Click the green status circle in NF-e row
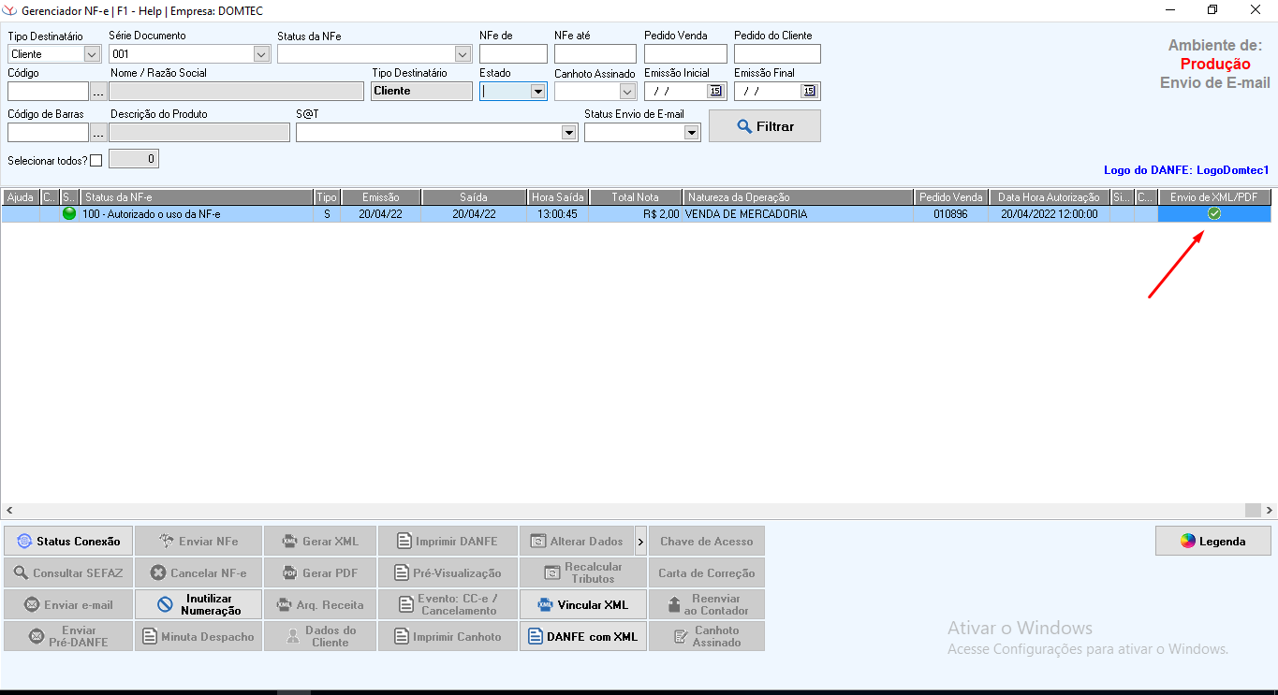This screenshot has height=695, width=1278. click(x=69, y=213)
